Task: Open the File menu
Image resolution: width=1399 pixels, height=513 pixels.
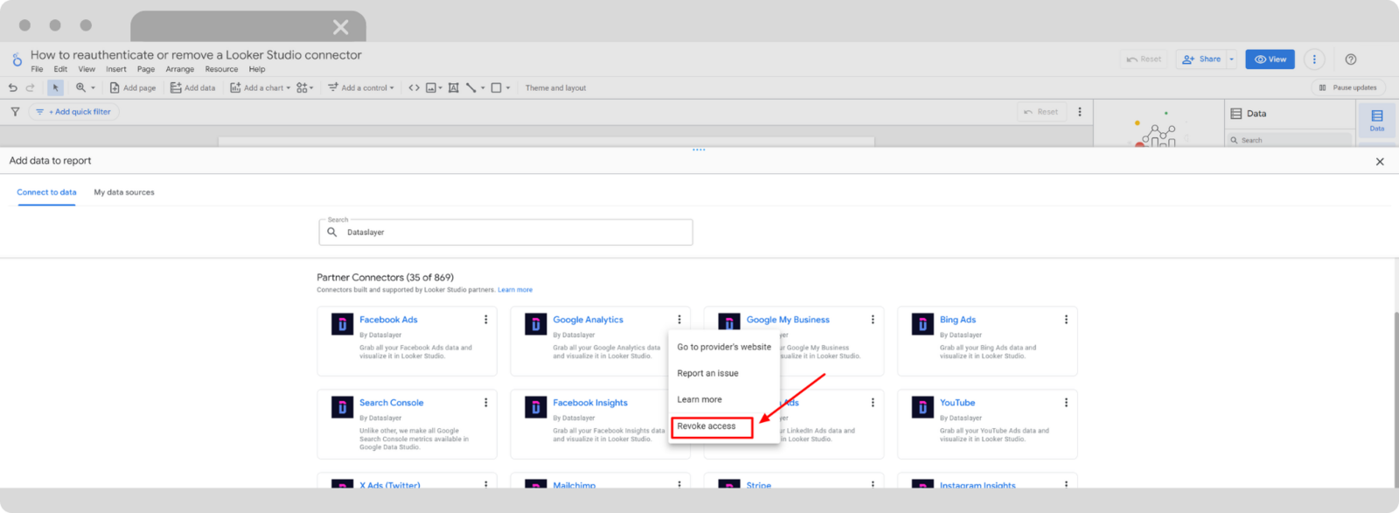Action: click(37, 69)
